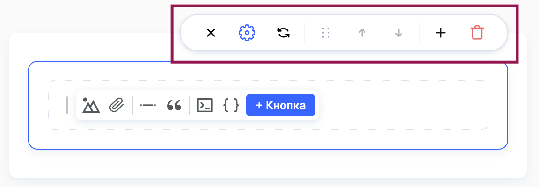Delete the block using the red trash icon
This screenshot has width=539, height=187.
pyautogui.click(x=477, y=33)
